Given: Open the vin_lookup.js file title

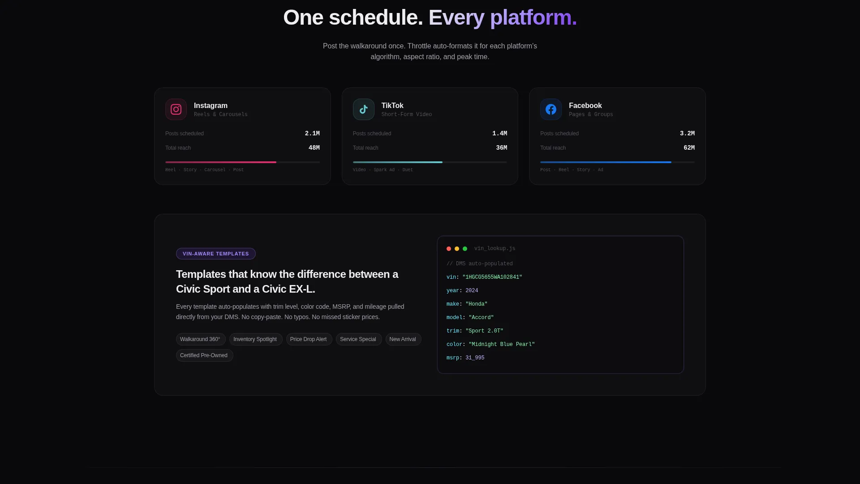Looking at the screenshot, I should [x=494, y=249].
